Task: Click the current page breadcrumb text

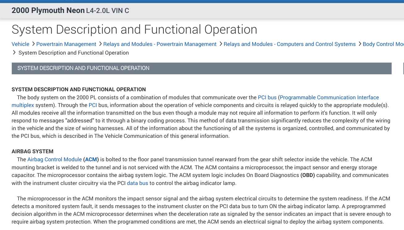Action: click(74, 53)
